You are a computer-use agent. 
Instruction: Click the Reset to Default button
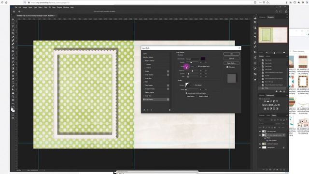(x=203, y=96)
